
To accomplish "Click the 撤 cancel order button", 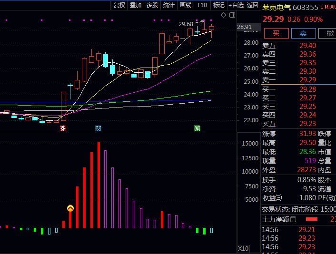I will point(327,33).
